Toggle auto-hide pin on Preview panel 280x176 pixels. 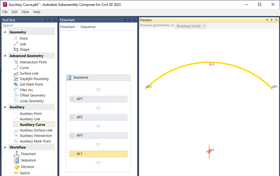pos(271,20)
